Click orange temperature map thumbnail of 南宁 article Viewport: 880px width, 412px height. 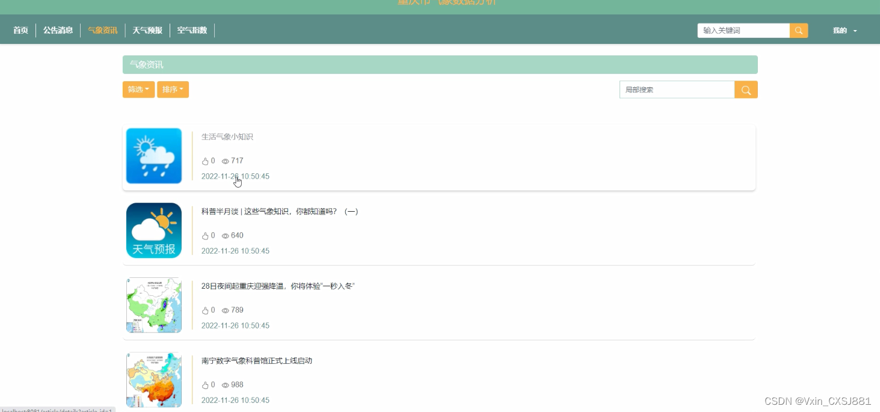coord(154,380)
